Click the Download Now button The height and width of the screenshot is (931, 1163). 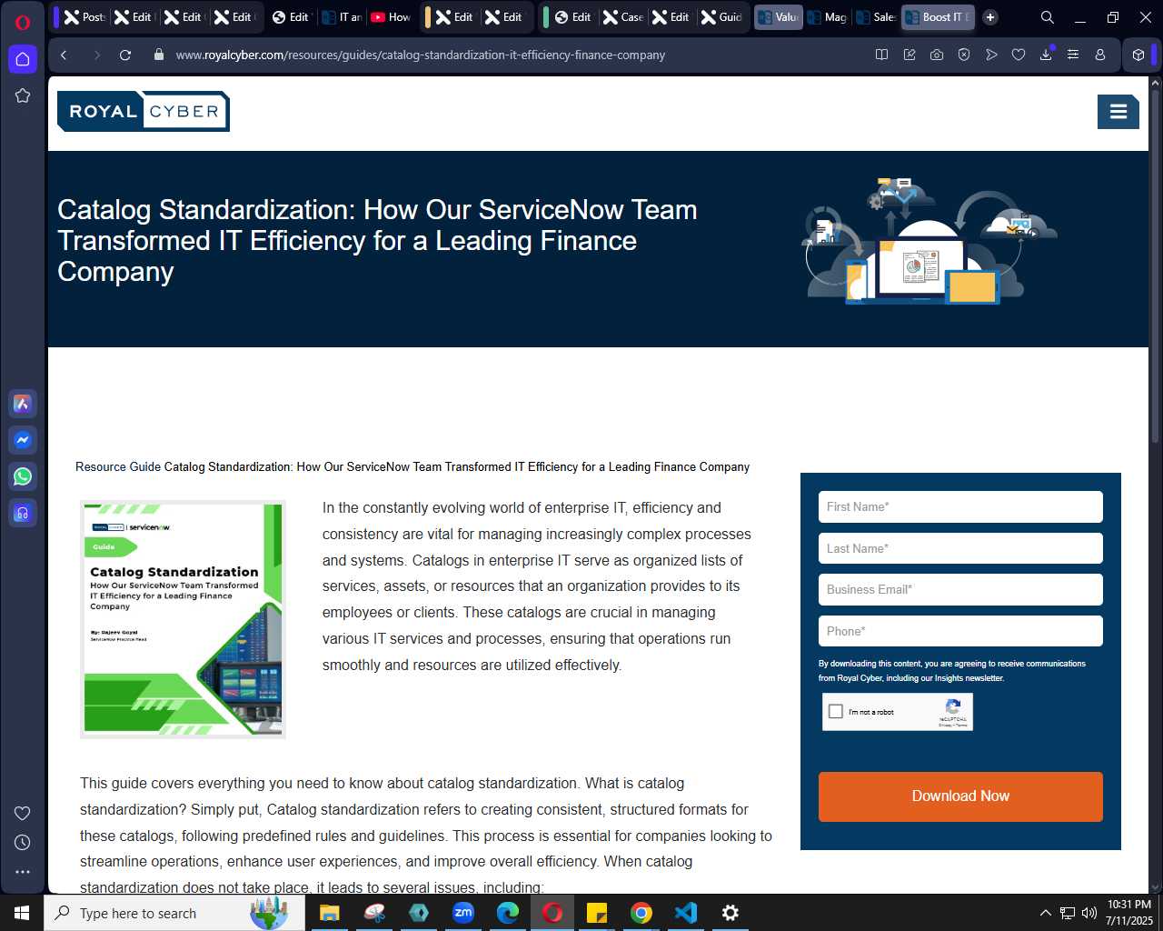click(x=960, y=796)
